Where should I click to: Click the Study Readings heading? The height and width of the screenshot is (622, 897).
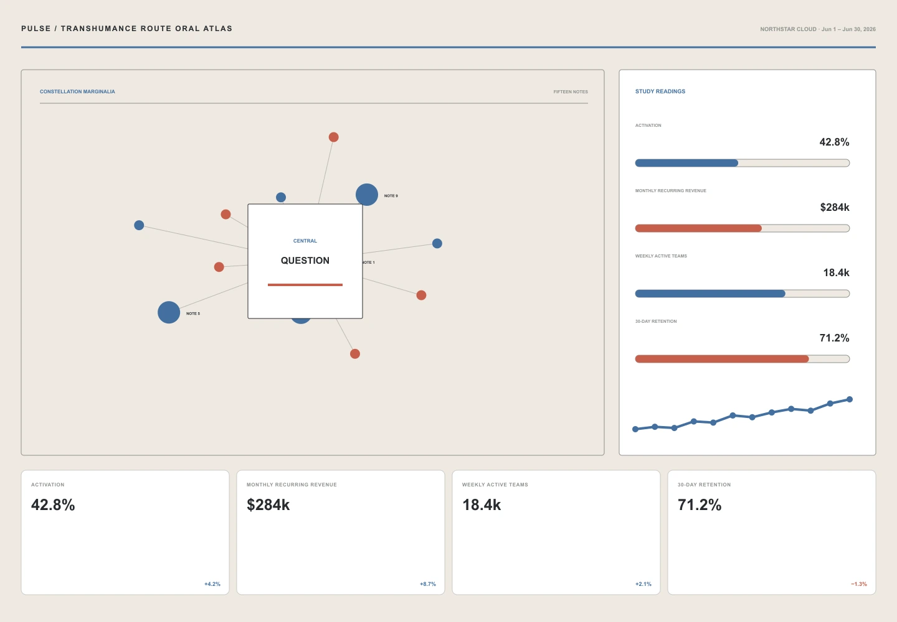pyautogui.click(x=660, y=91)
